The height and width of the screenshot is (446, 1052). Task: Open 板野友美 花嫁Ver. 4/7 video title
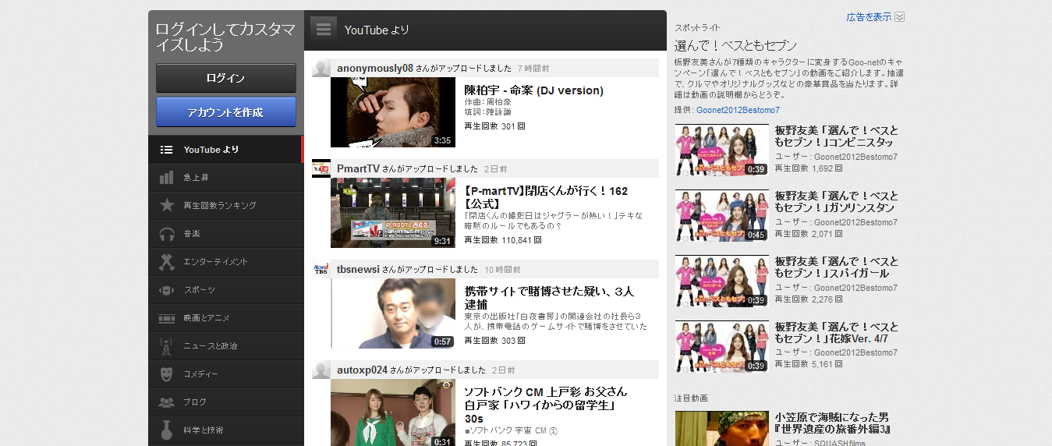(x=837, y=333)
